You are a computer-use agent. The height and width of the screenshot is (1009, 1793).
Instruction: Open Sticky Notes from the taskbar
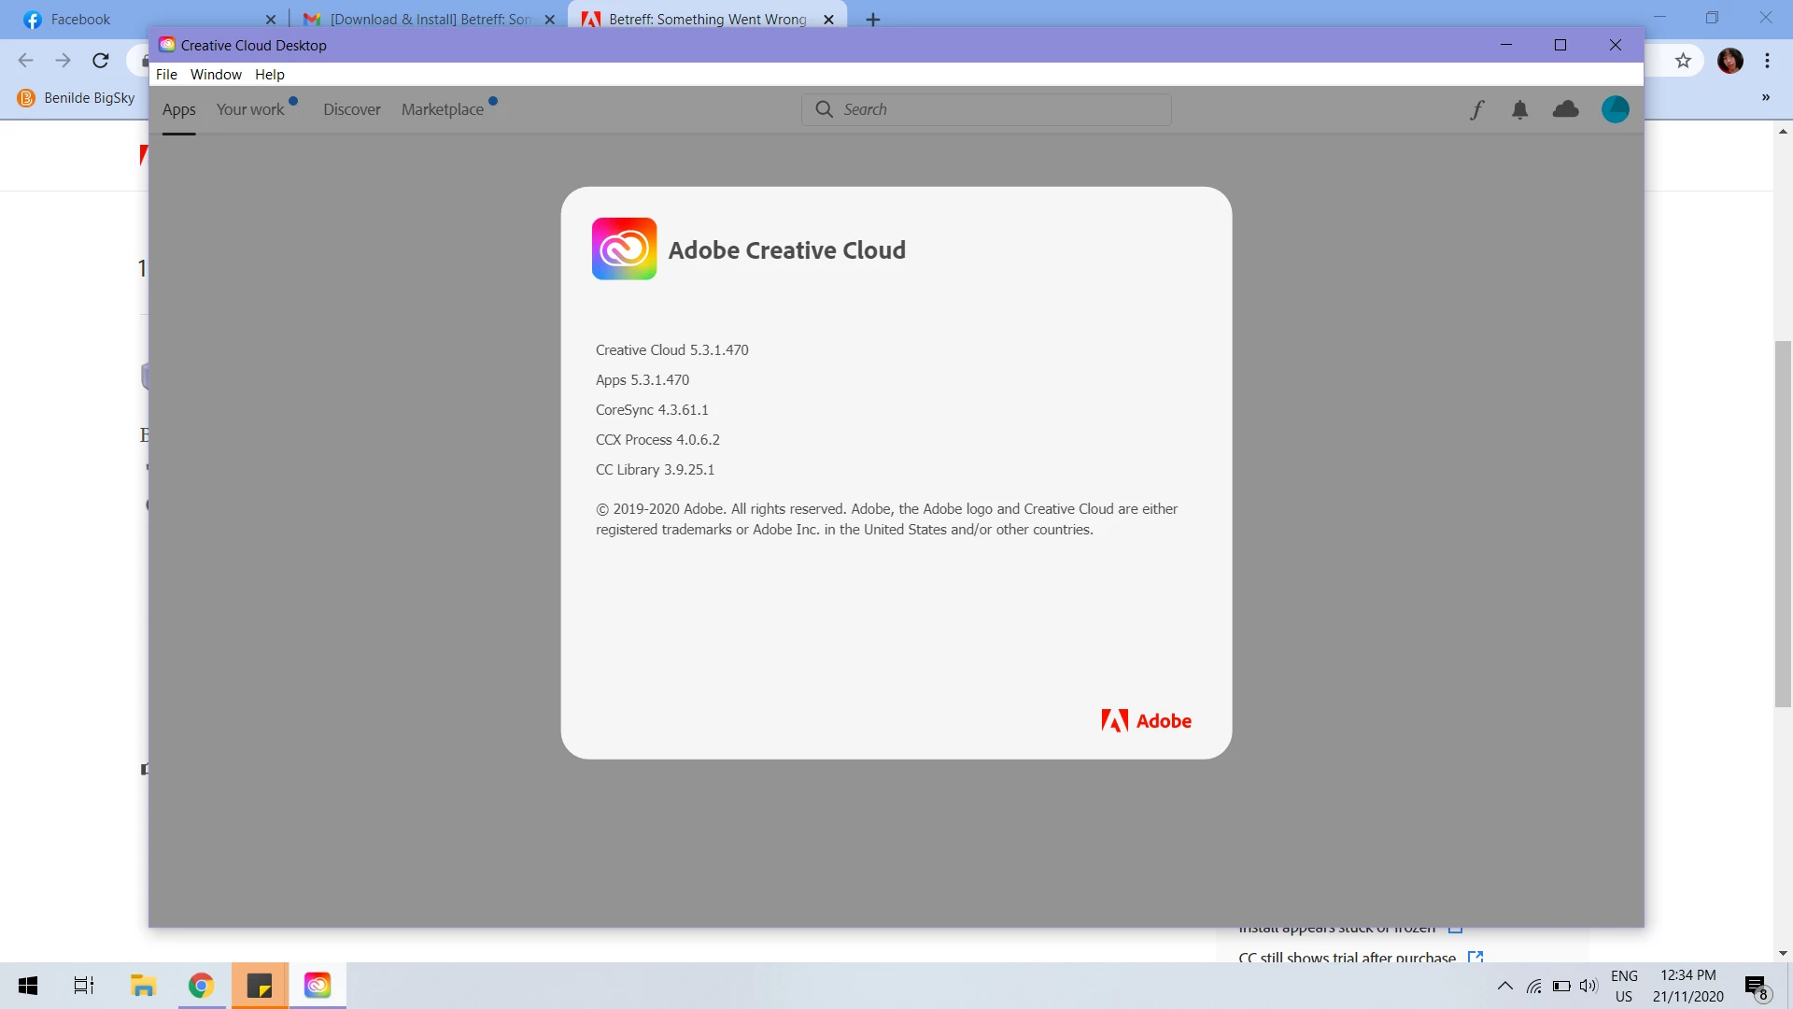(260, 986)
